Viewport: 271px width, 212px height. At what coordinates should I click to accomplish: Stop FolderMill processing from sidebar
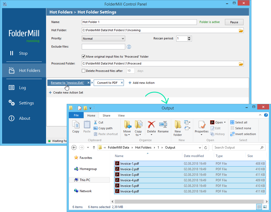pos(23,53)
